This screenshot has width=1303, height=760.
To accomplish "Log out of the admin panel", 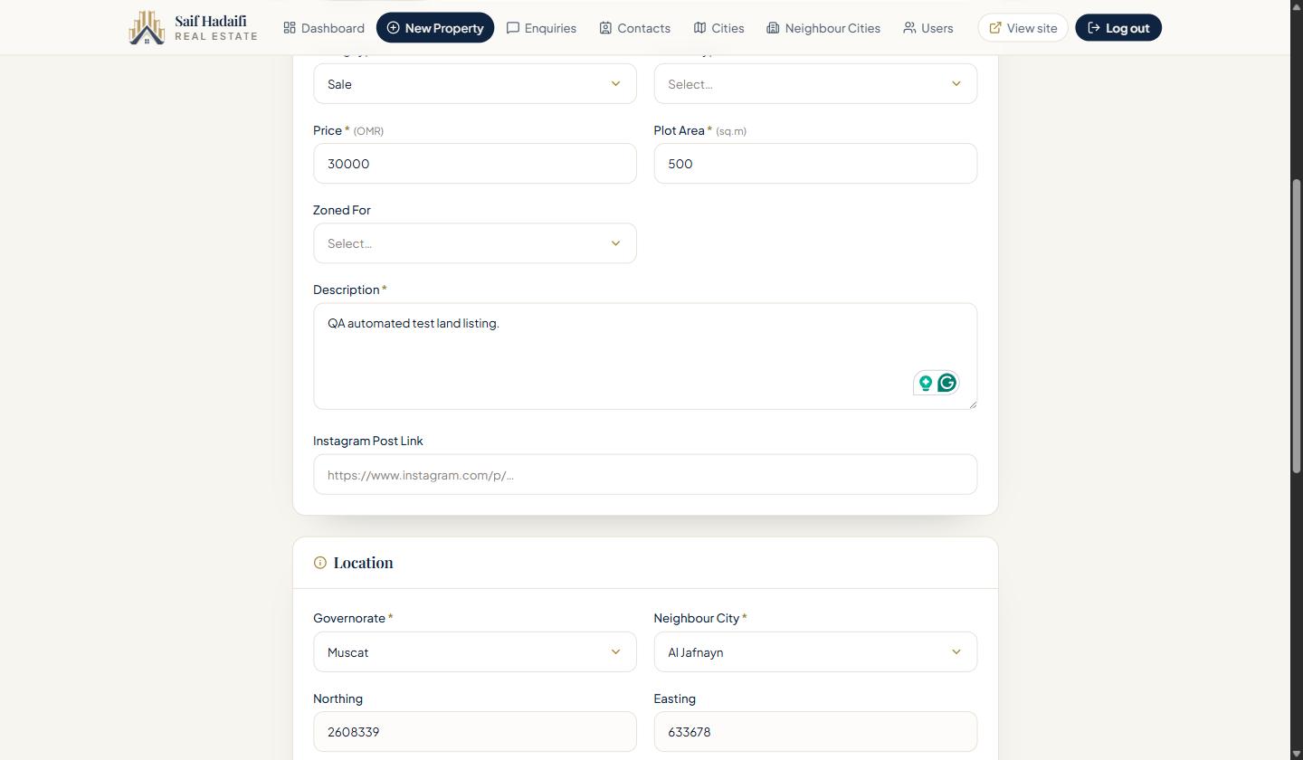I will [x=1118, y=28].
